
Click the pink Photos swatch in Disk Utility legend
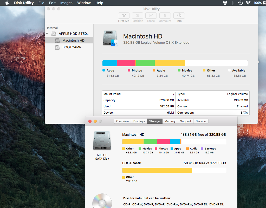coord(129,70)
